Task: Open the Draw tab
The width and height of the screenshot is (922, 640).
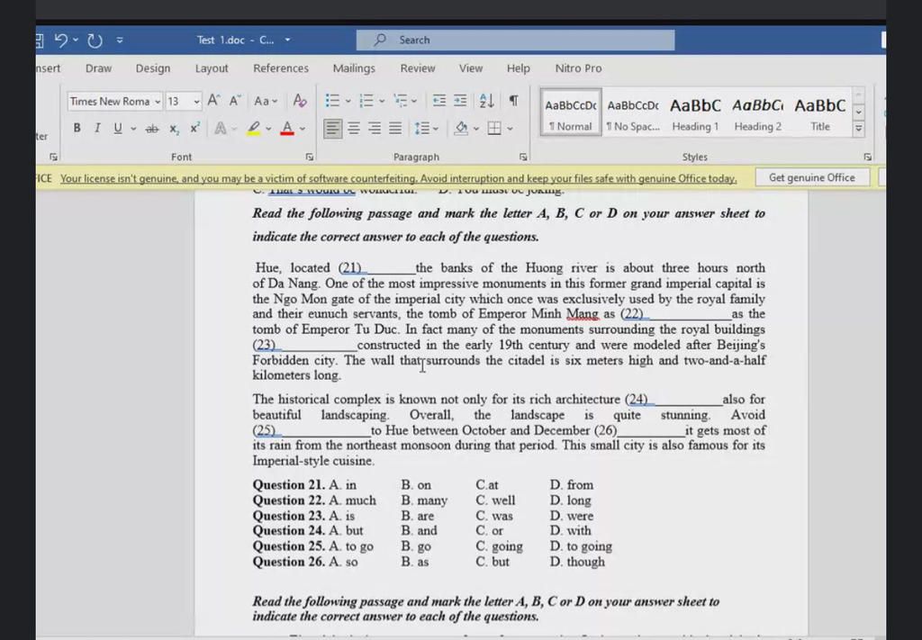Action: 98,68
